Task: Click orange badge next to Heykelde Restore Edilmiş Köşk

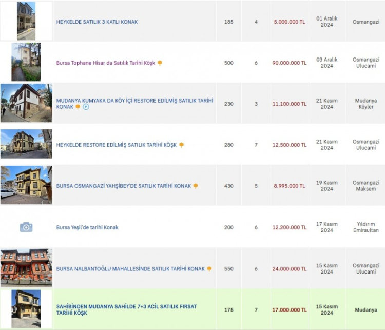Action: pos(181,145)
